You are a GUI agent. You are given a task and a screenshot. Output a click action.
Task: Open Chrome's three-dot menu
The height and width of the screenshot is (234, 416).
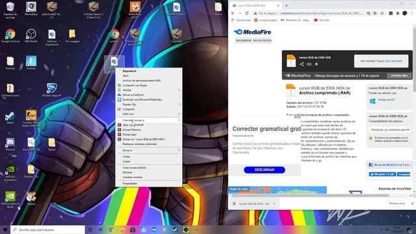tap(411, 13)
